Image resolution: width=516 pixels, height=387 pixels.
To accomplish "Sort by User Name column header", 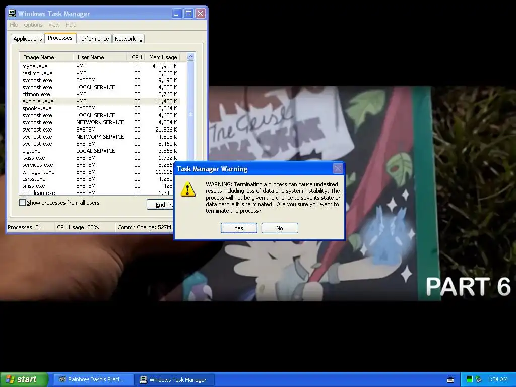I will [x=100, y=57].
